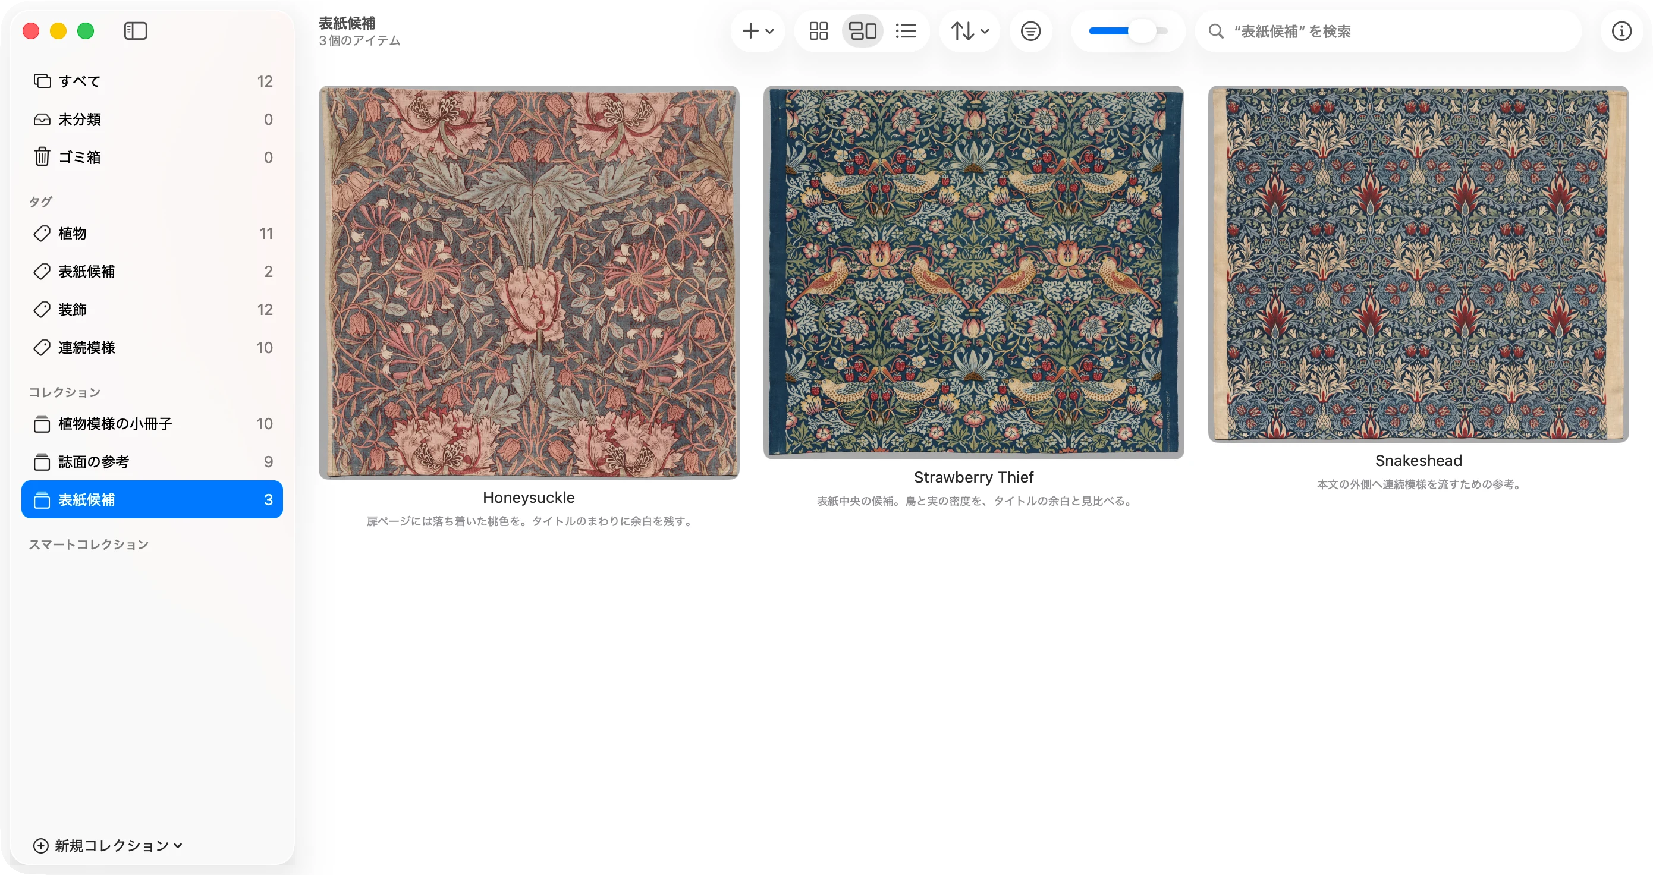Select the Strawberry Thief thumbnail
This screenshot has height=875, width=1653.
pos(973,272)
